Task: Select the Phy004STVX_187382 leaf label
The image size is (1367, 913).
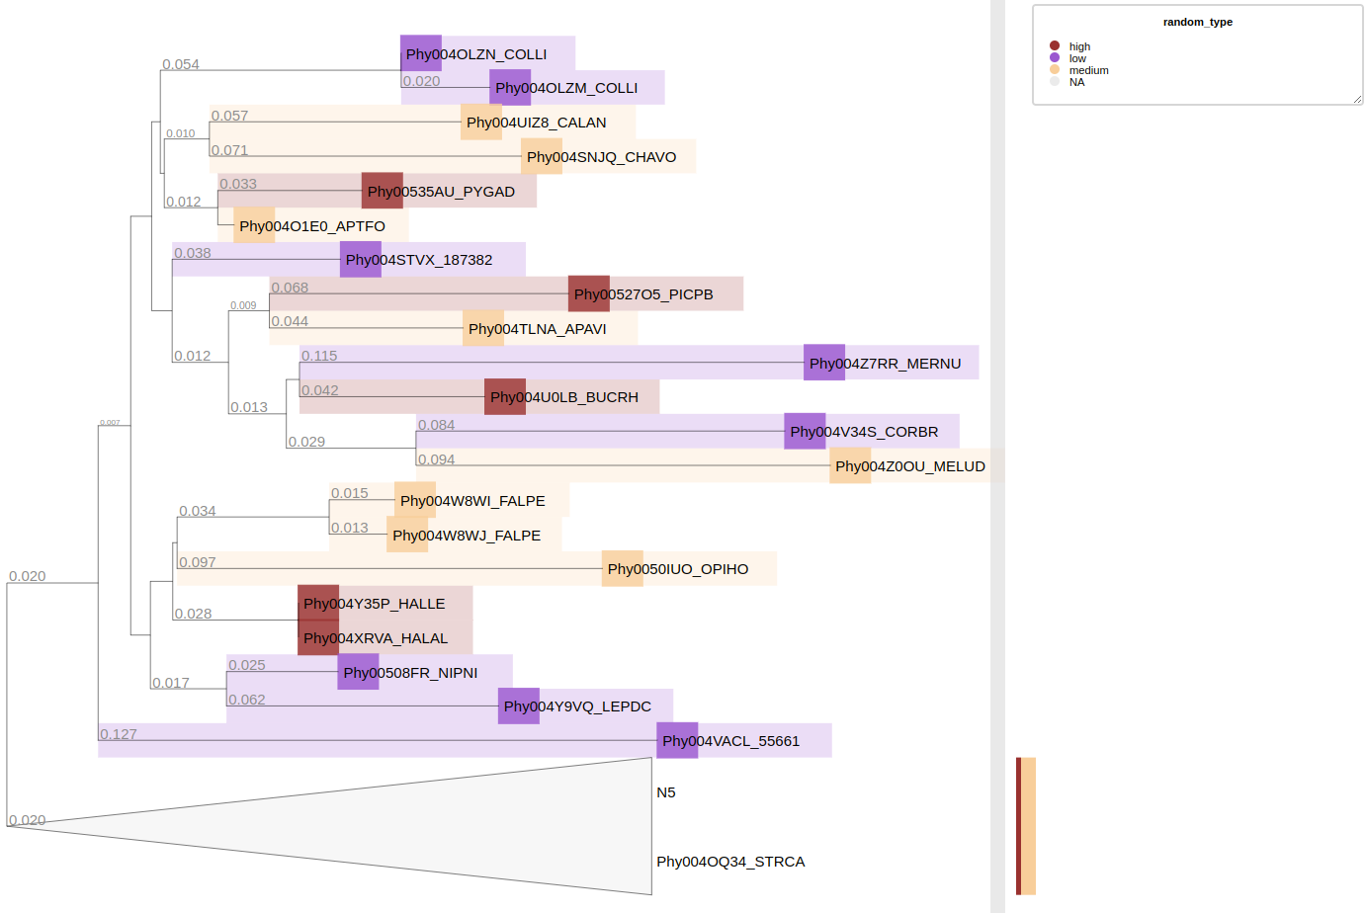Action: 419,260
